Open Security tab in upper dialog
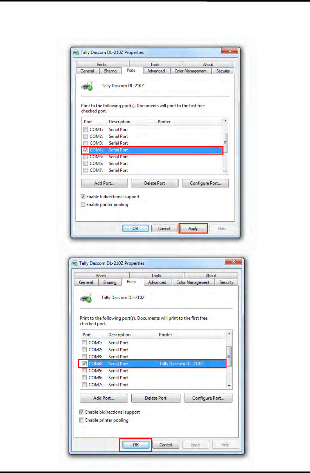 coord(223,71)
